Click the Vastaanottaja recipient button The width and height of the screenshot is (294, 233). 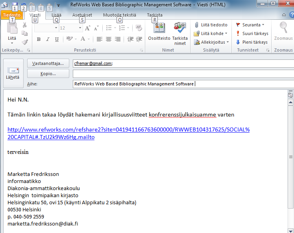[48, 63]
